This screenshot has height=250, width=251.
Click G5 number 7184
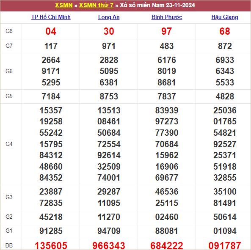click(x=51, y=96)
